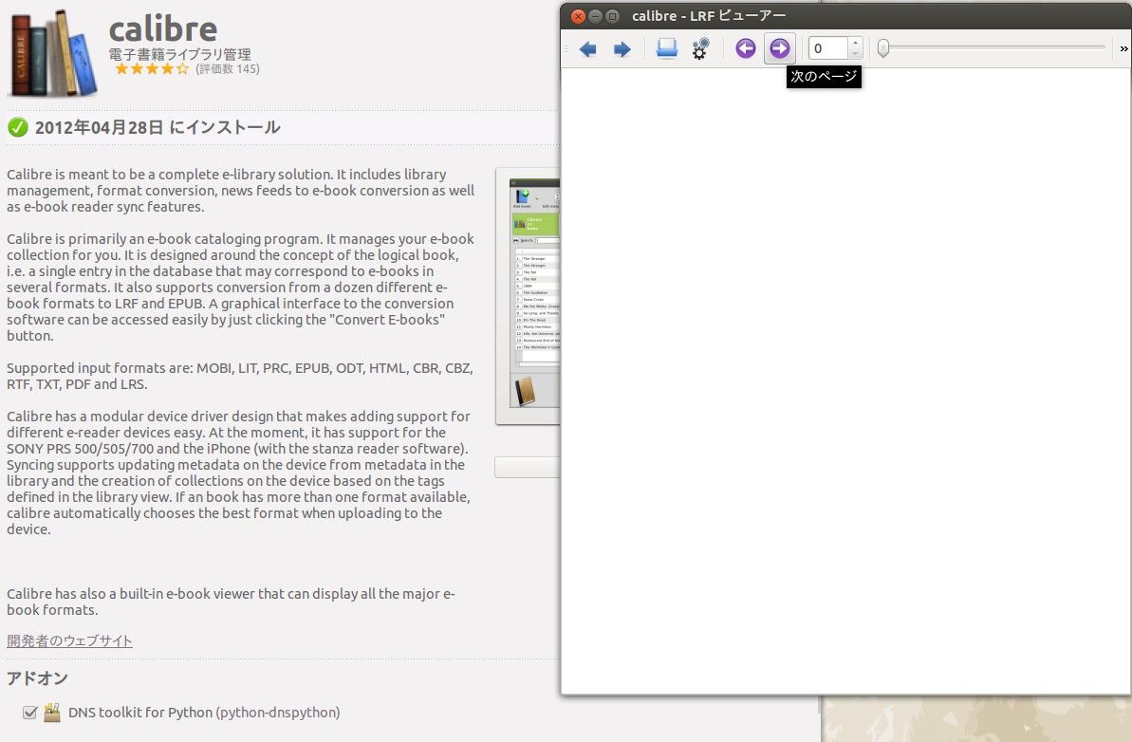Click the star rating under calibre title
Screen dimensions: 1132x742
pyautogui.click(x=152, y=68)
